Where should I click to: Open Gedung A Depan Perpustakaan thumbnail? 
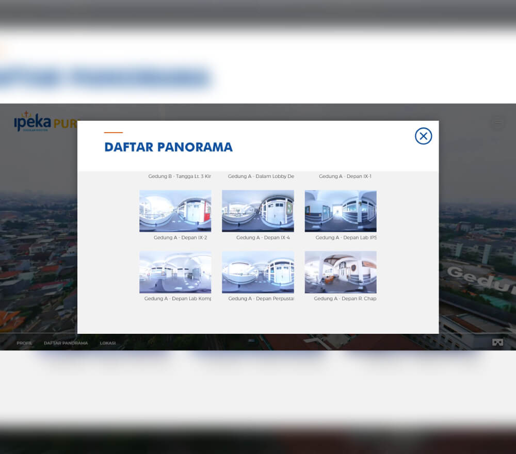(257, 272)
